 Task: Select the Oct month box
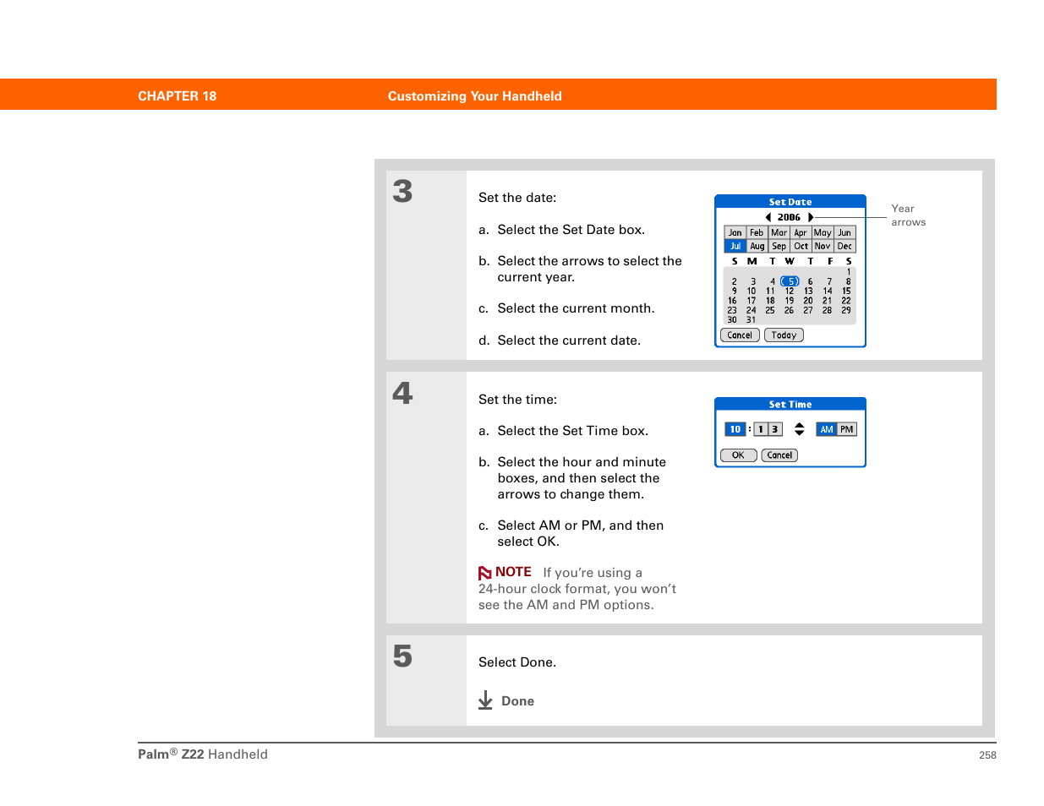(801, 247)
